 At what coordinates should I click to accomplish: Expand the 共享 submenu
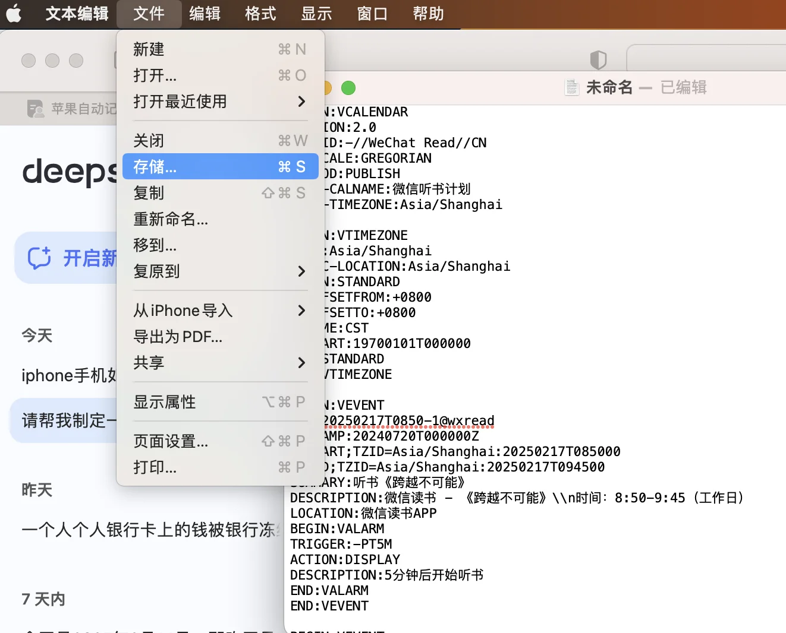pyautogui.click(x=221, y=363)
